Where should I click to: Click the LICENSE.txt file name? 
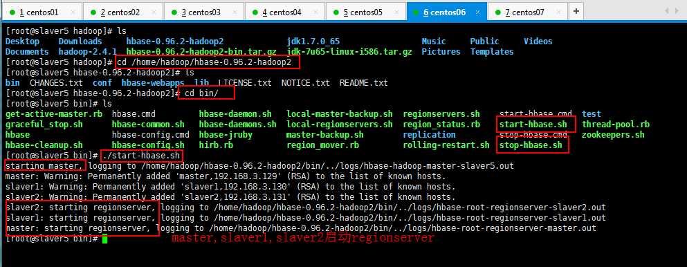(x=245, y=83)
